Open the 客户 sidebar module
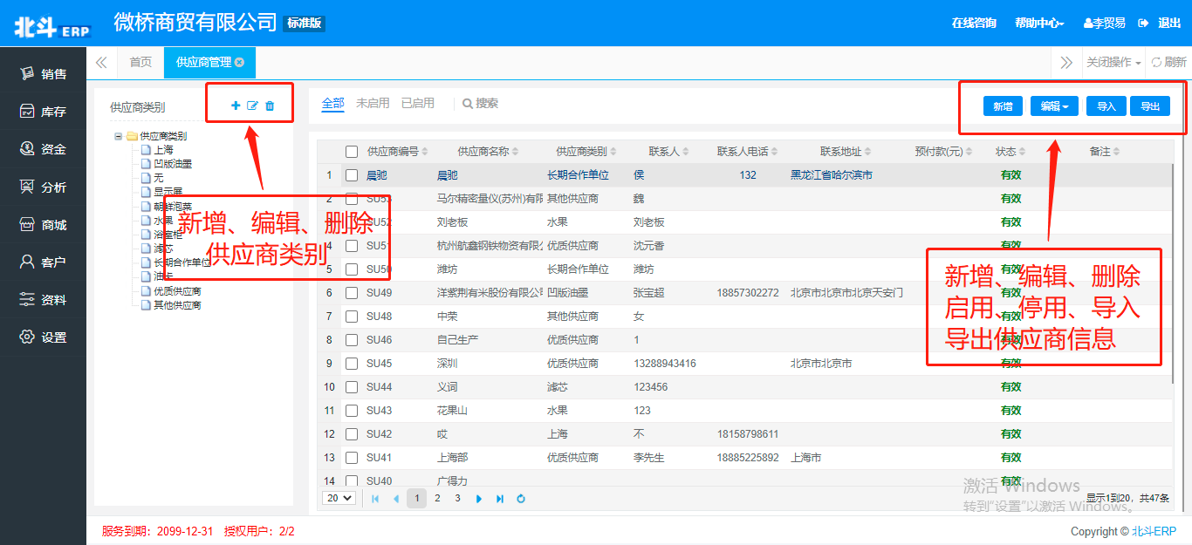Image resolution: width=1192 pixels, height=545 pixels. (x=43, y=262)
